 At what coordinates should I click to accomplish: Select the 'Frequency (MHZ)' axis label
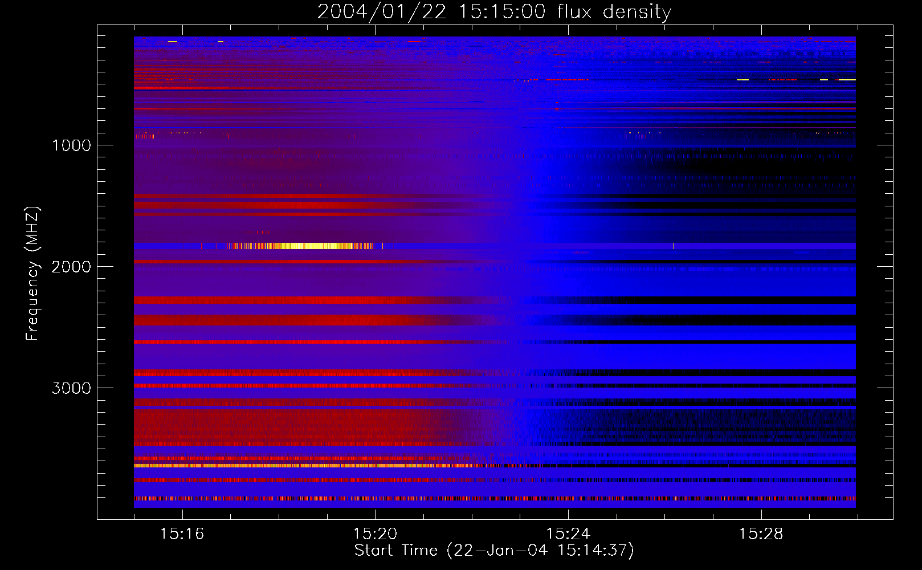tap(32, 274)
